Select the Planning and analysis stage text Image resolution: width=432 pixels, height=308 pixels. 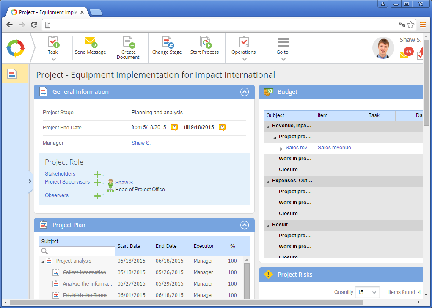click(x=157, y=113)
